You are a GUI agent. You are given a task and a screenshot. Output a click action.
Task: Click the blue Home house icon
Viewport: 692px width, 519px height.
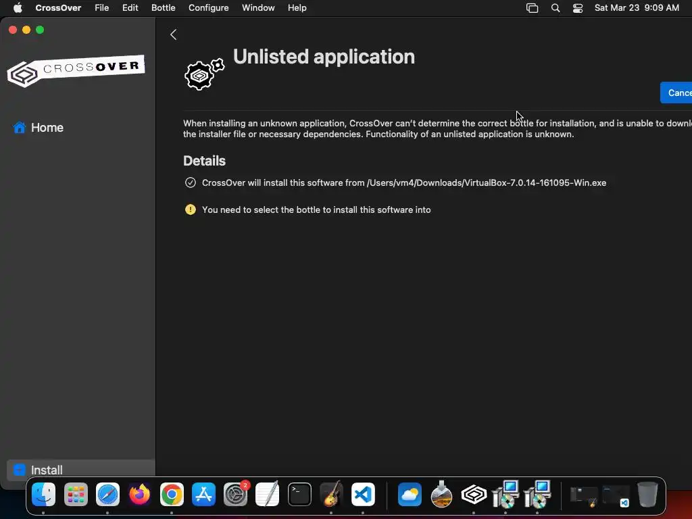(20, 128)
